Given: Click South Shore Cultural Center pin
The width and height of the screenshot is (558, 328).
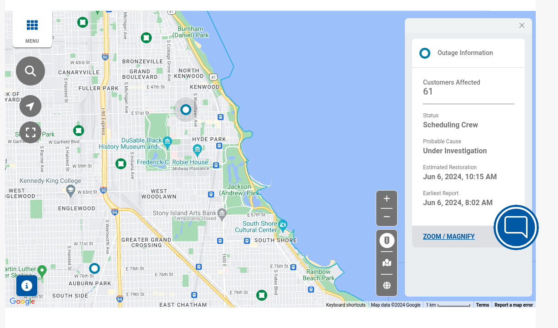Looking at the screenshot, I should pos(283,225).
